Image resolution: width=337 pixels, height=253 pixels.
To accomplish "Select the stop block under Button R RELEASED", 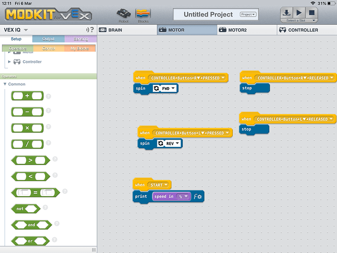I will [255, 88].
